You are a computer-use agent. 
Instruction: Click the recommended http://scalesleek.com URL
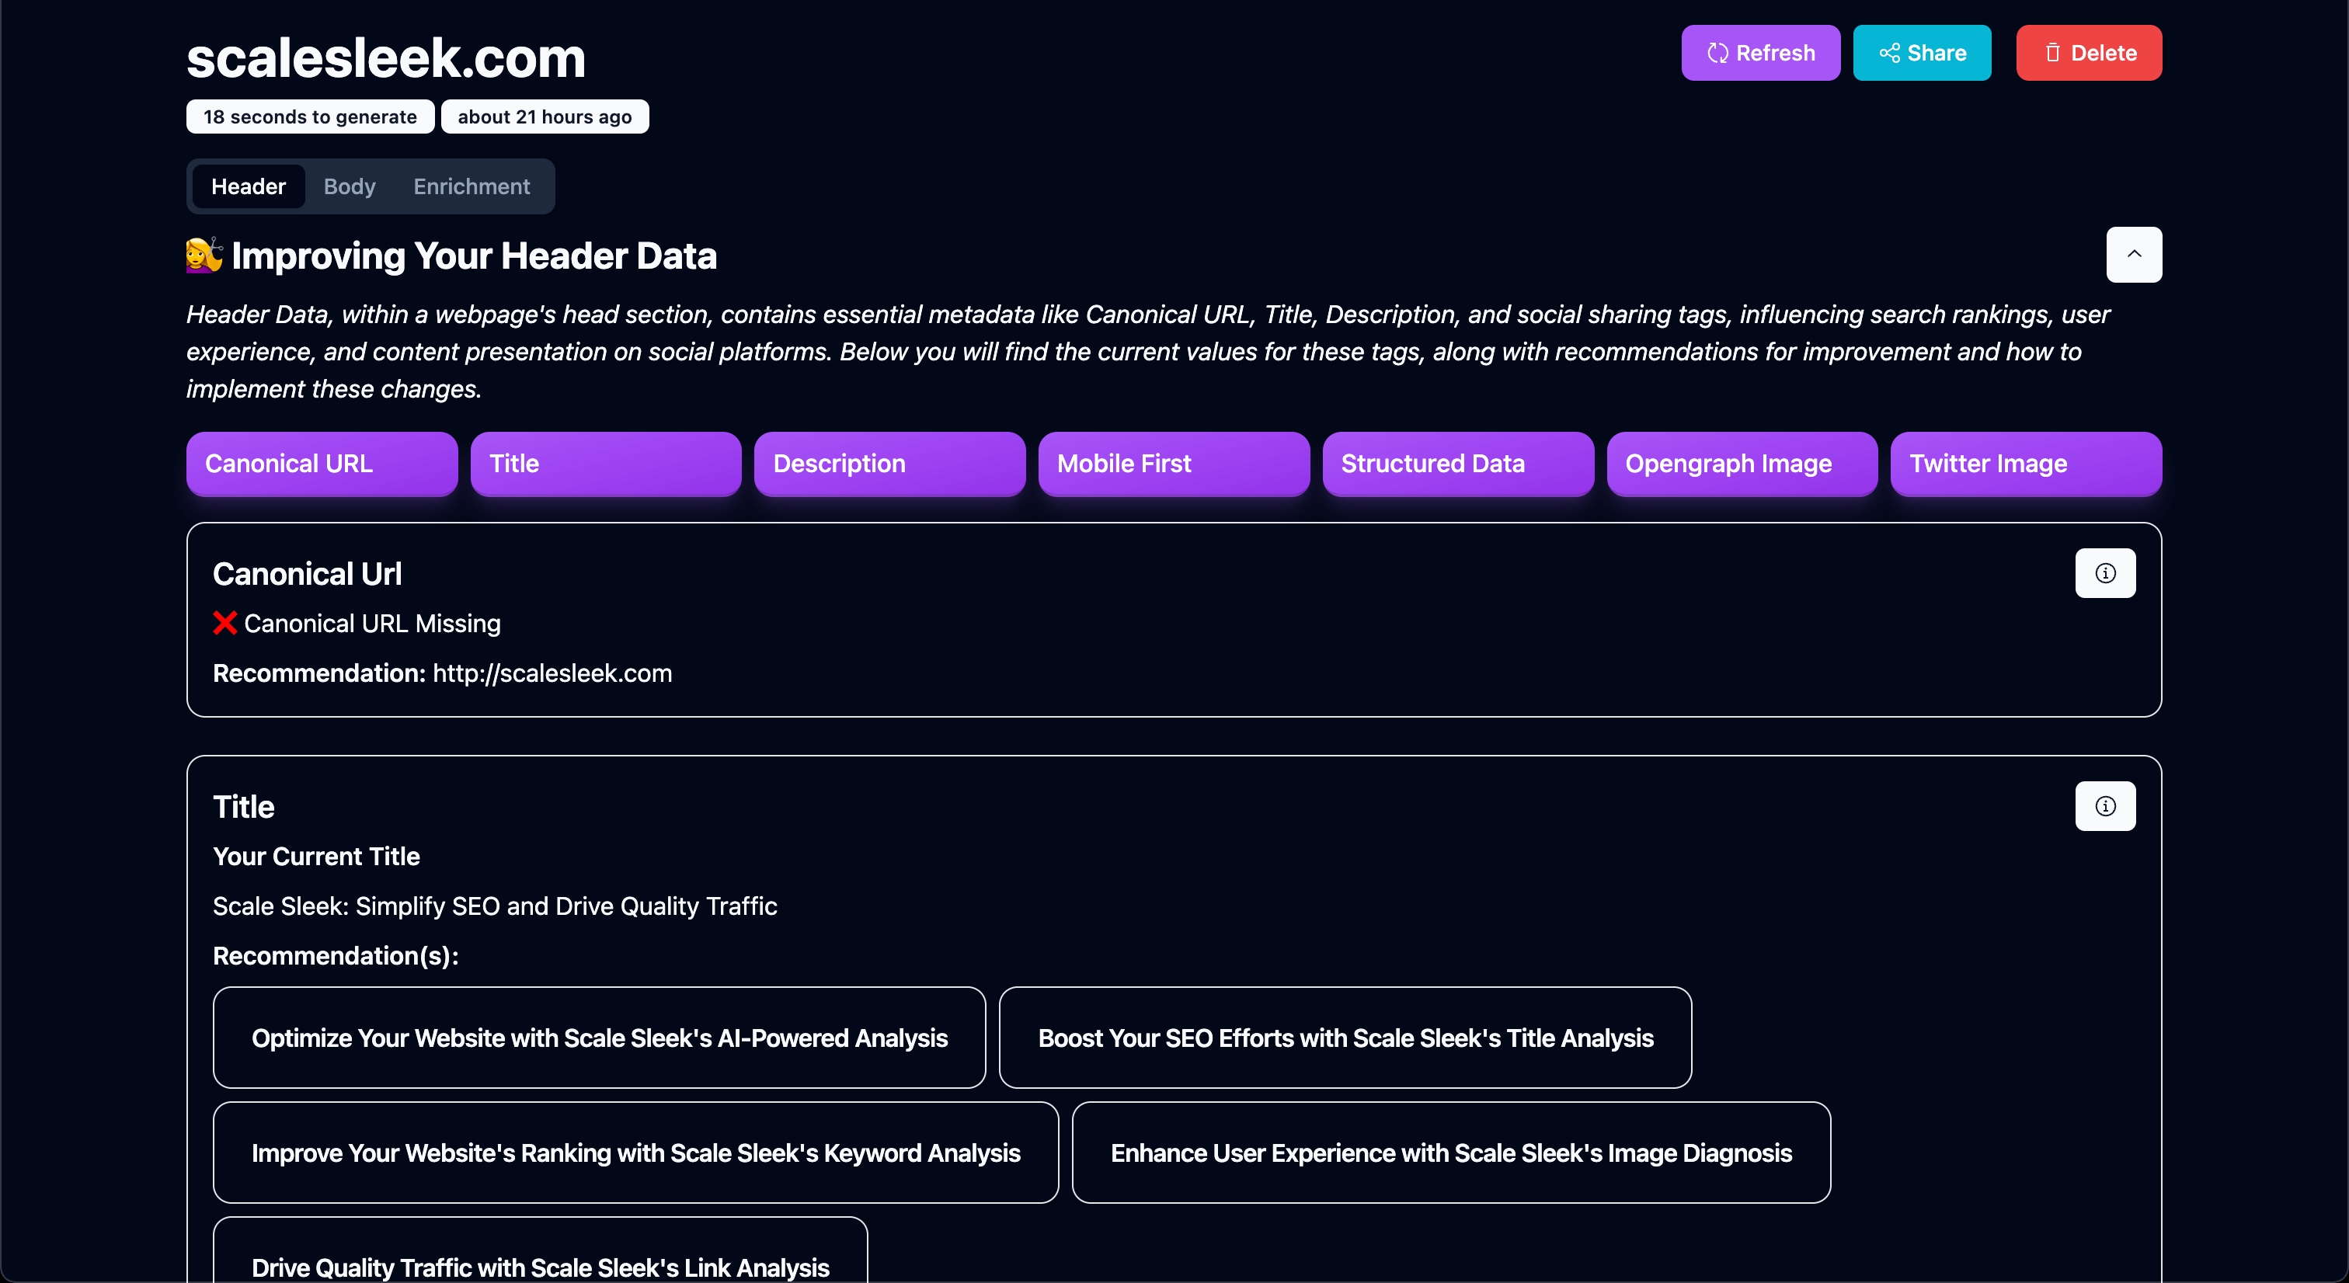click(552, 673)
